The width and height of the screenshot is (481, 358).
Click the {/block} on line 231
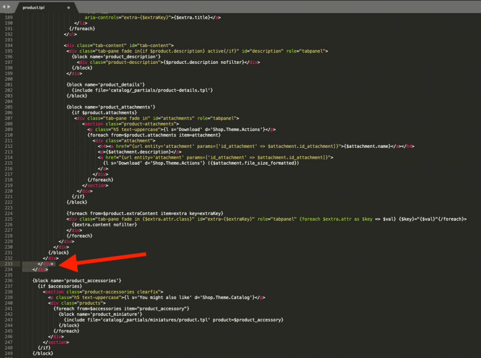point(59,252)
